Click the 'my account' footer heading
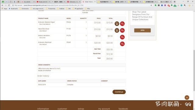 pos(104,109)
